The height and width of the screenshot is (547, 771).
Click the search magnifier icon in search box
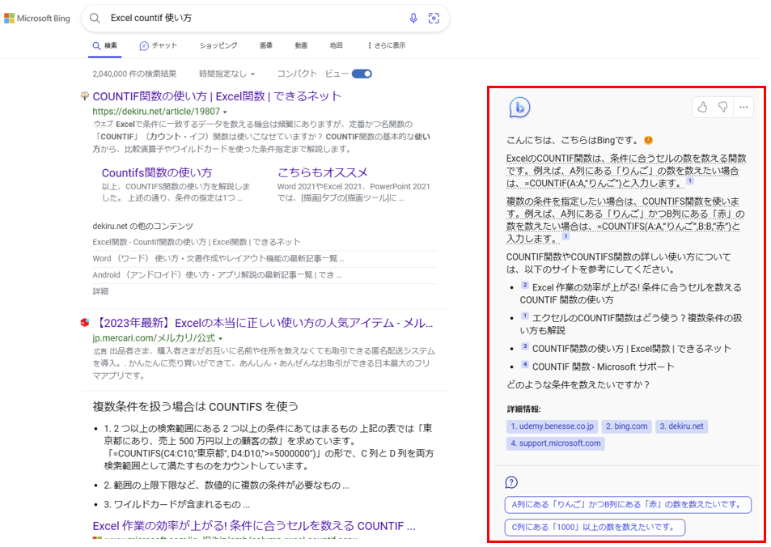pyautogui.click(x=95, y=18)
